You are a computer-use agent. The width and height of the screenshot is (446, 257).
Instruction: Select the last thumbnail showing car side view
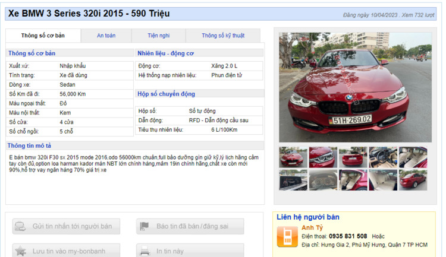point(413,180)
